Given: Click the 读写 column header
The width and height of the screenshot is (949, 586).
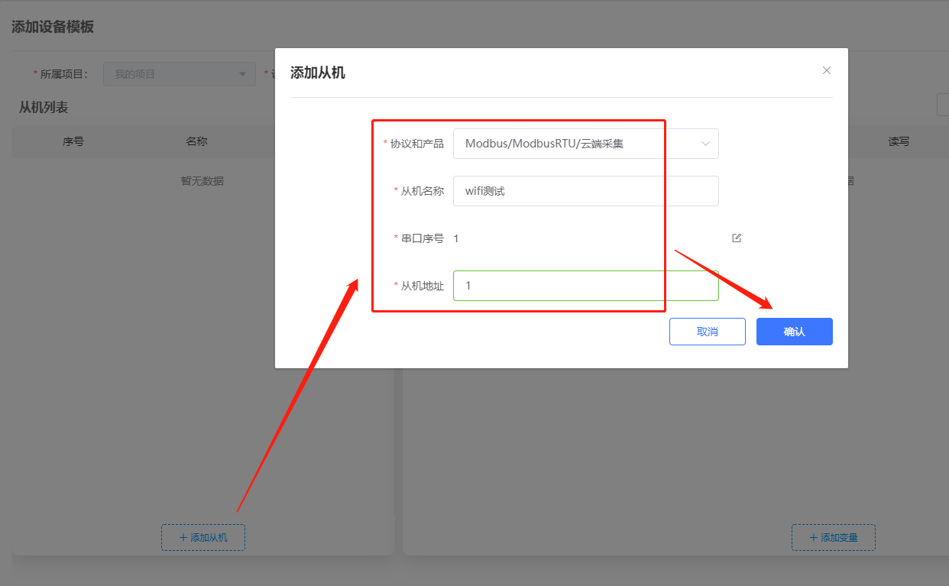Looking at the screenshot, I should point(899,141).
